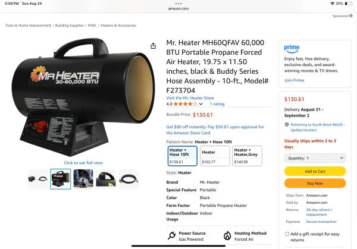Open the Quantity dropdown
The width and height of the screenshot is (357, 249).
(x=315, y=158)
